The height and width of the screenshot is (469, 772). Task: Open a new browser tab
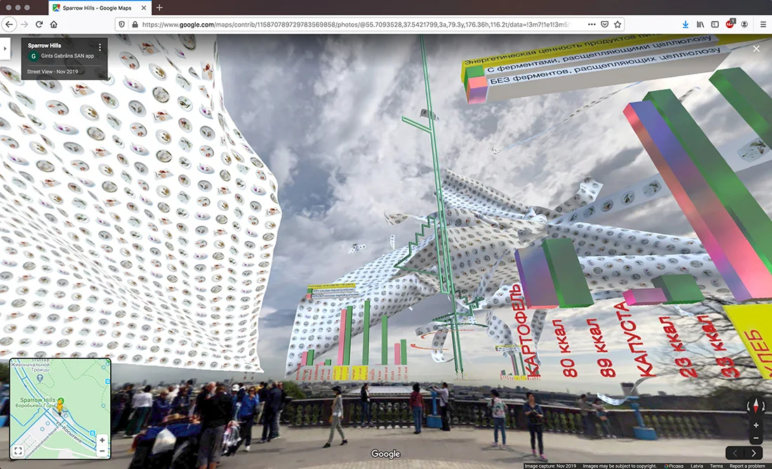(x=159, y=8)
